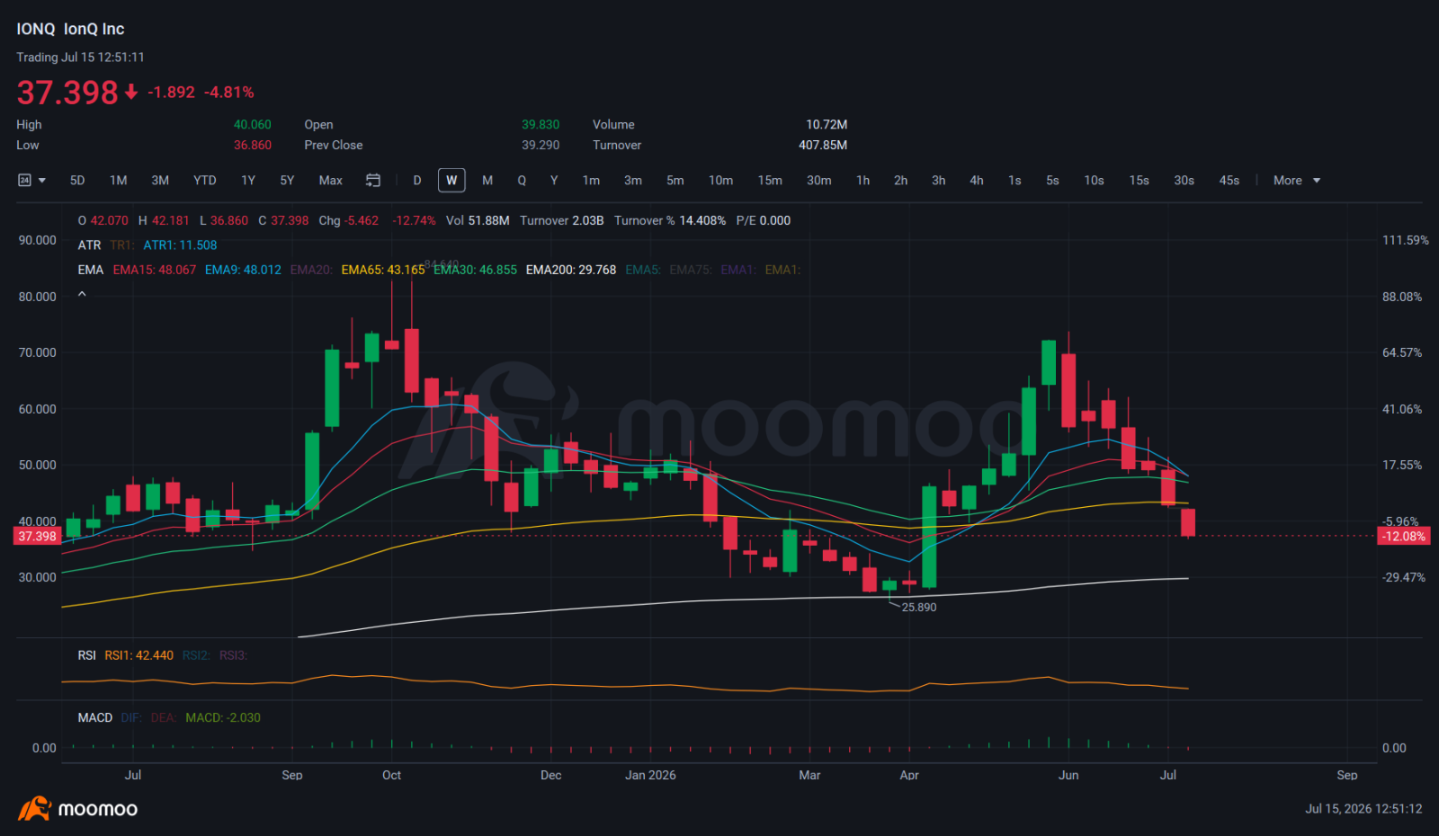Choose the 4h interval
The width and height of the screenshot is (1439, 836).
[976, 181]
